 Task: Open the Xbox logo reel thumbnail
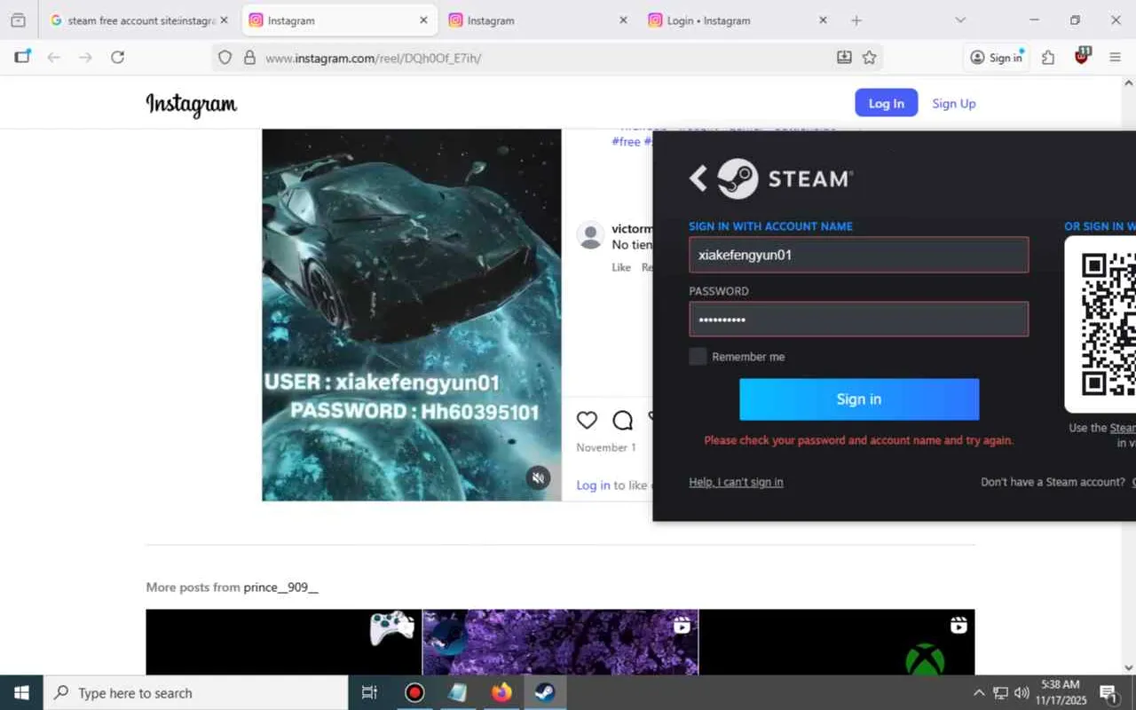point(837,642)
